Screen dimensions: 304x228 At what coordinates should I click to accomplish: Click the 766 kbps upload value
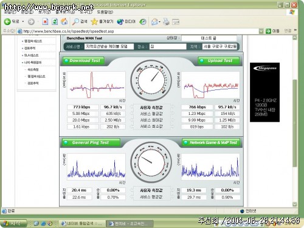(197, 107)
